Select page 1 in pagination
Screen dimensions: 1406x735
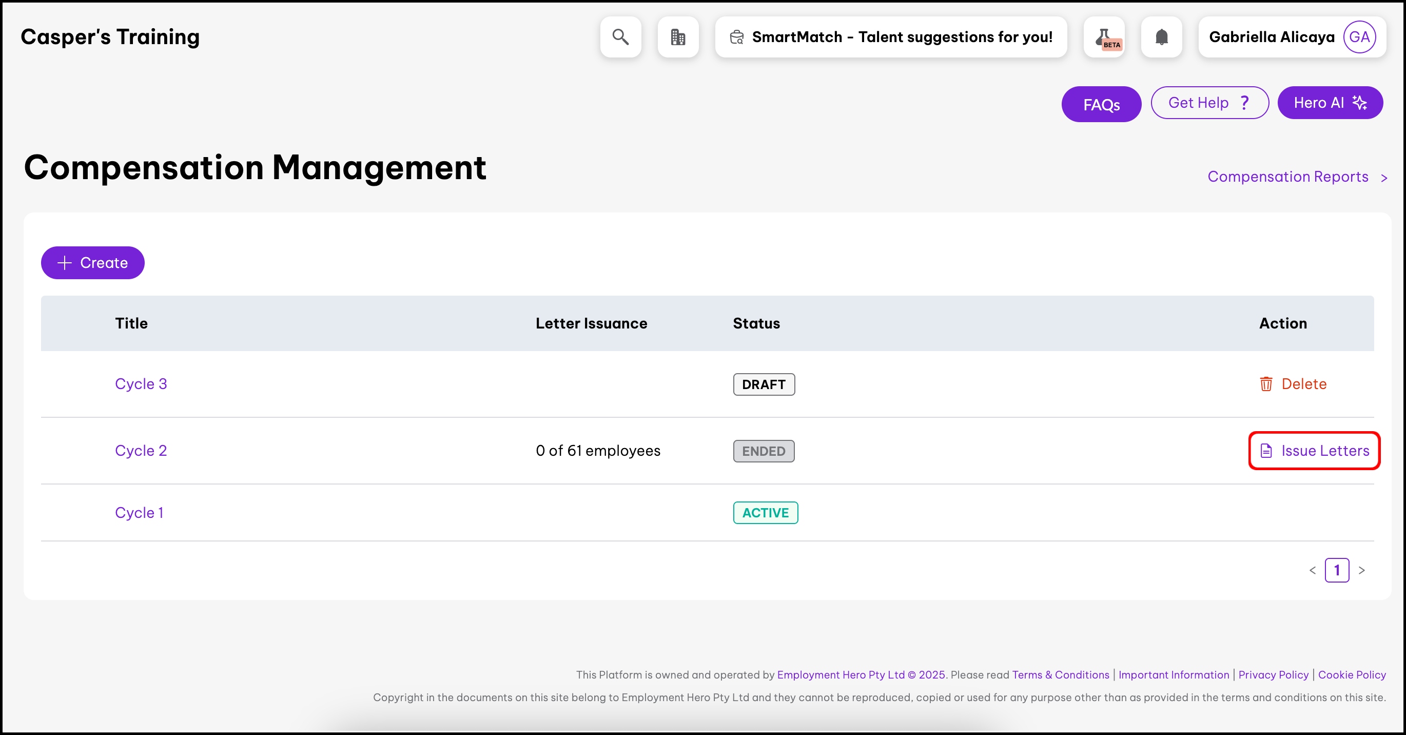tap(1337, 570)
